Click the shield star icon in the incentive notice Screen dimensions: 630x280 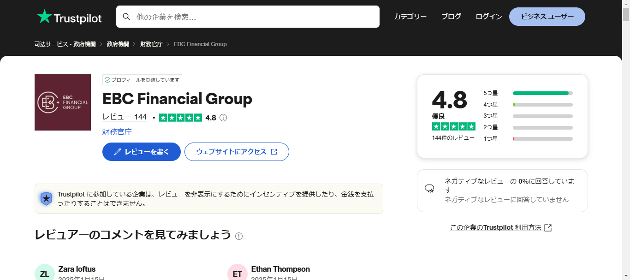pyautogui.click(x=46, y=197)
